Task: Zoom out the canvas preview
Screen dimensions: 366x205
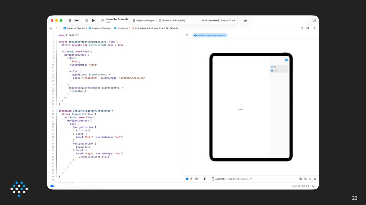Action: click(x=301, y=179)
